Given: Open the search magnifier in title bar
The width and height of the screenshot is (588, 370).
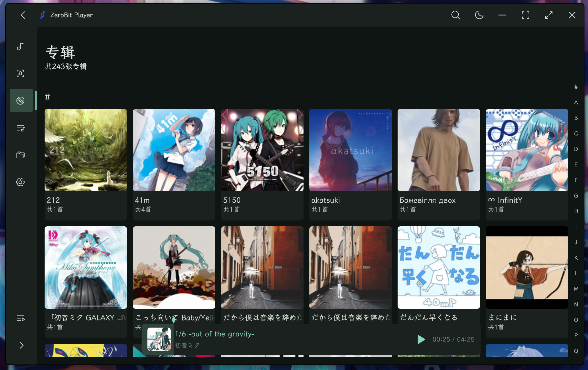Looking at the screenshot, I should point(455,15).
